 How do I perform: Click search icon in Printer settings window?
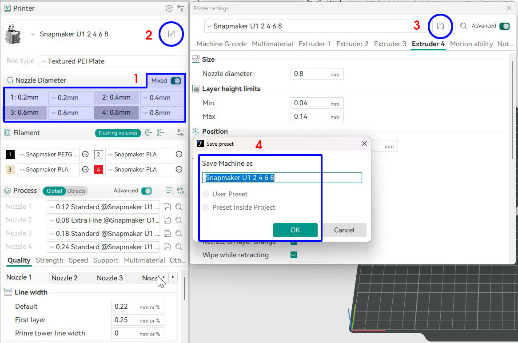(463, 26)
